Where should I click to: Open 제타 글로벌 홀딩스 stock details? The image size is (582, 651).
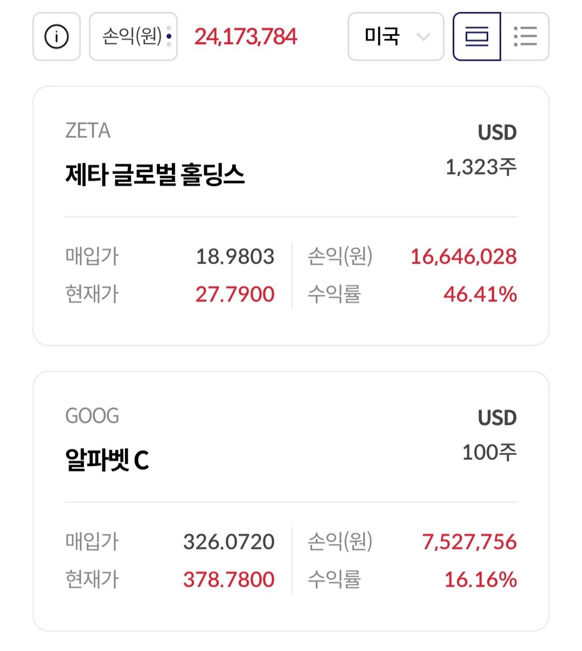pyautogui.click(x=155, y=175)
